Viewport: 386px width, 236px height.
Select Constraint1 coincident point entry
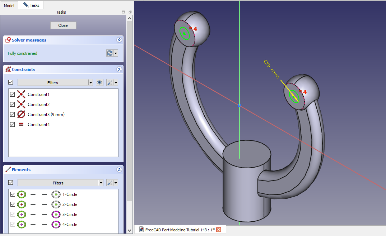[38, 95]
